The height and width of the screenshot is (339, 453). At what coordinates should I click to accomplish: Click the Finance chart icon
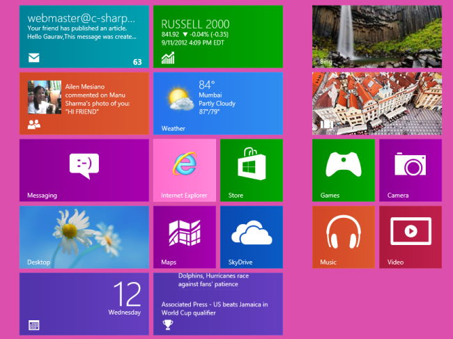tap(168, 58)
